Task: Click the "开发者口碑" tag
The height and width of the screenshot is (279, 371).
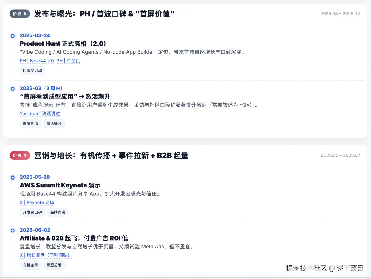Action: [32, 212]
